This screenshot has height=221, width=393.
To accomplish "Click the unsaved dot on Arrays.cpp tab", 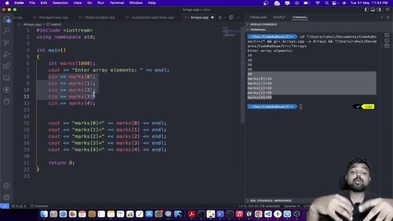I will coord(212,18).
